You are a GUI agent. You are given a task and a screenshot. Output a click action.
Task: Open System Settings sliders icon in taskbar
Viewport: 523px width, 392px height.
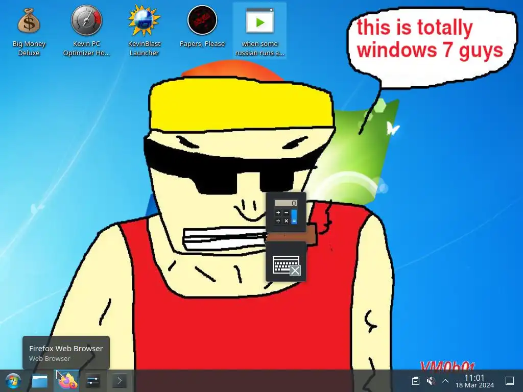click(x=93, y=381)
